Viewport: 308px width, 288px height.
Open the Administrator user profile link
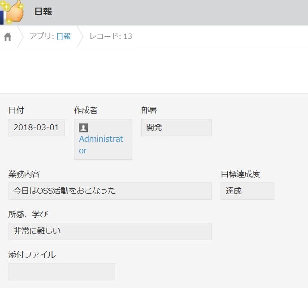[101, 144]
